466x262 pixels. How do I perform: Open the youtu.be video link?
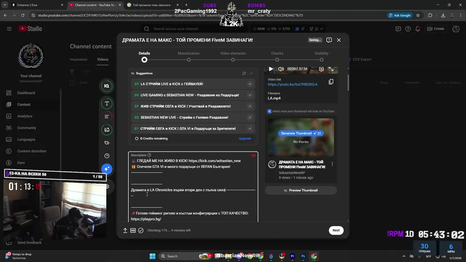(293, 84)
